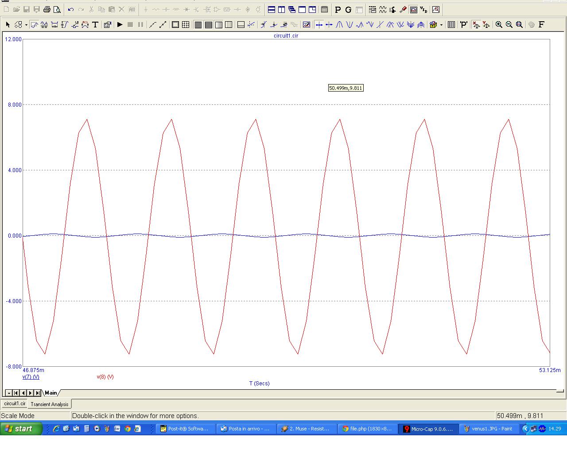The image size is (567, 453).
Task: Open the calculator icon
Action: [x=324, y=9]
